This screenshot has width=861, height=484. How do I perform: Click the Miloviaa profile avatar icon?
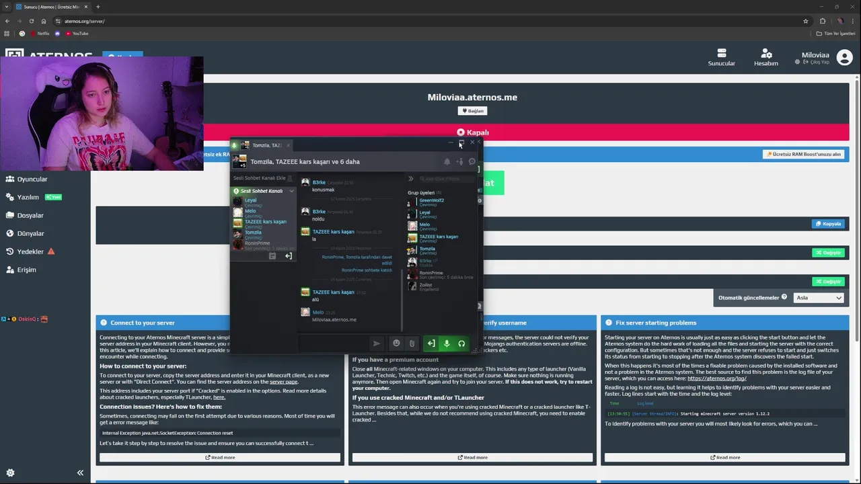[x=844, y=58]
